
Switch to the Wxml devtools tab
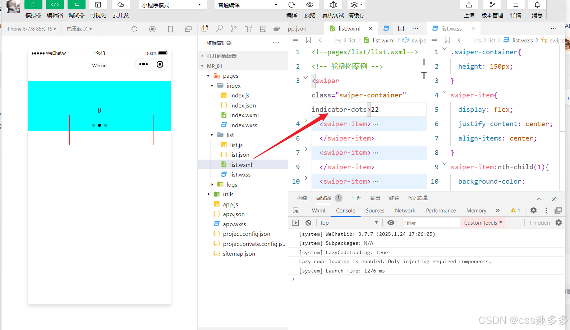pos(318,211)
